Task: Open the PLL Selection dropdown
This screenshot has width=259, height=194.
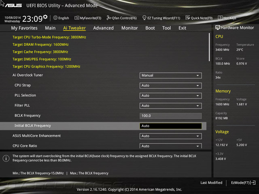Action: (171, 95)
